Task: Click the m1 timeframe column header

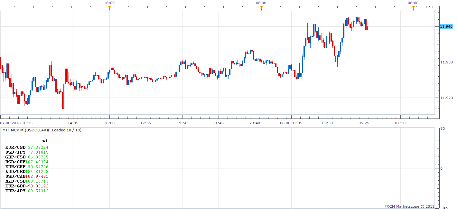Action: click(45, 141)
